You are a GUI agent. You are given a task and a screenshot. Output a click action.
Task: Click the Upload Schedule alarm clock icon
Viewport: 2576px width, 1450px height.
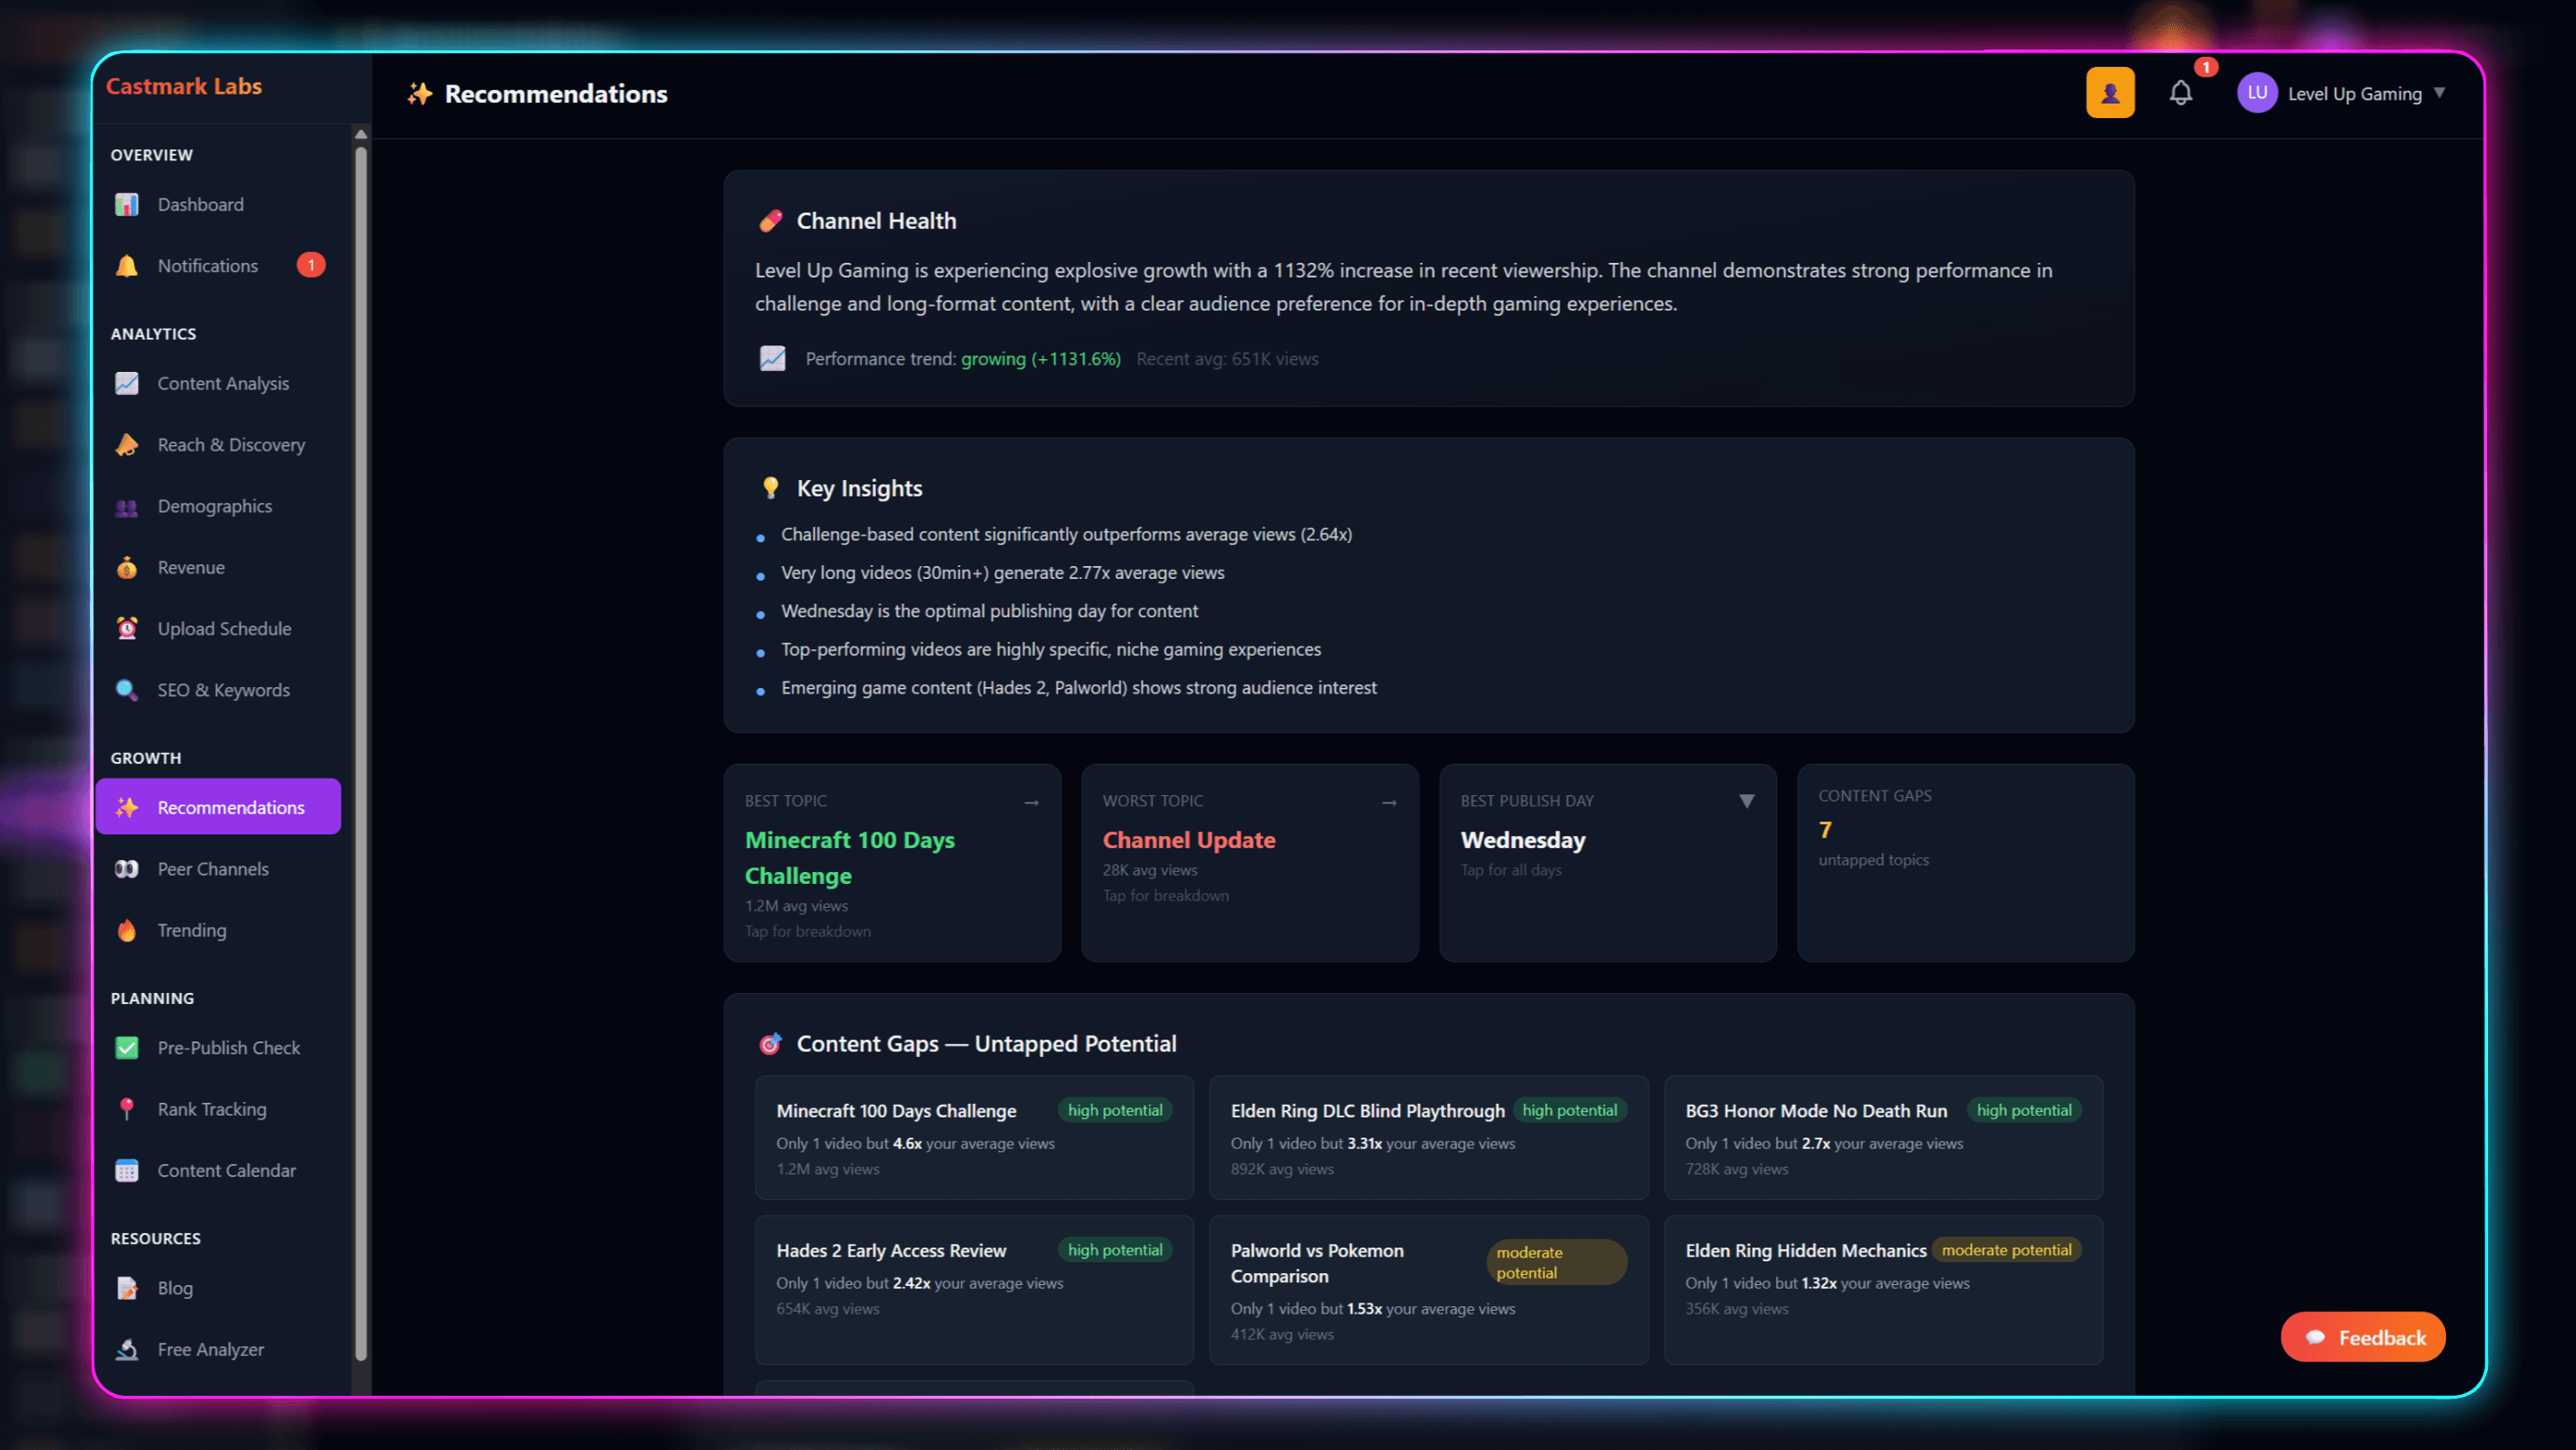[x=127, y=627]
